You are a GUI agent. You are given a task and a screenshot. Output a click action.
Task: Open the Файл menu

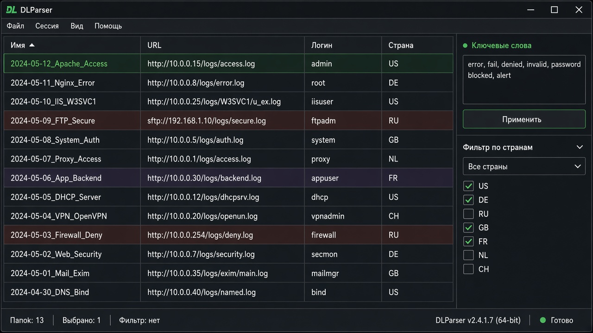coord(15,26)
